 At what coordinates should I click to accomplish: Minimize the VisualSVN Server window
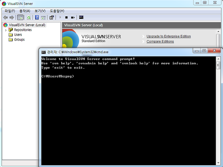197,2
